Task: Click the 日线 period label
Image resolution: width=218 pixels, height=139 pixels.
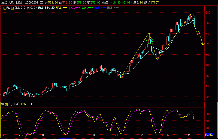Action: [19, 2]
